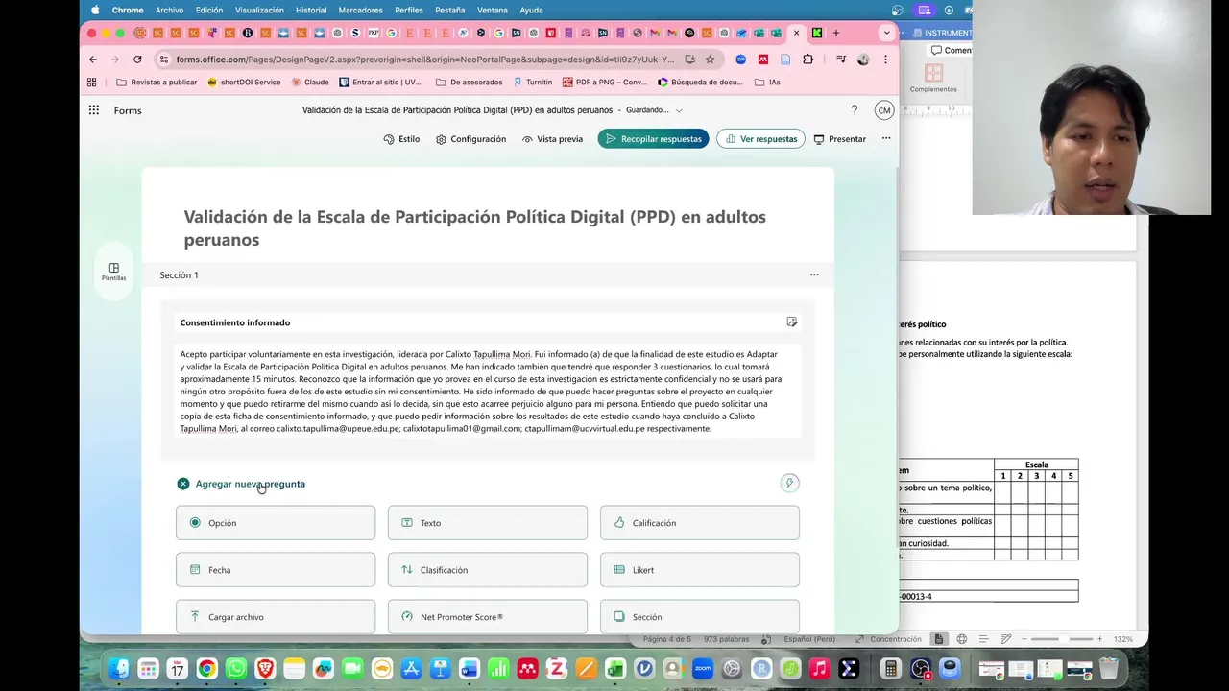Open Archivo menu in menu bar

[x=169, y=10]
